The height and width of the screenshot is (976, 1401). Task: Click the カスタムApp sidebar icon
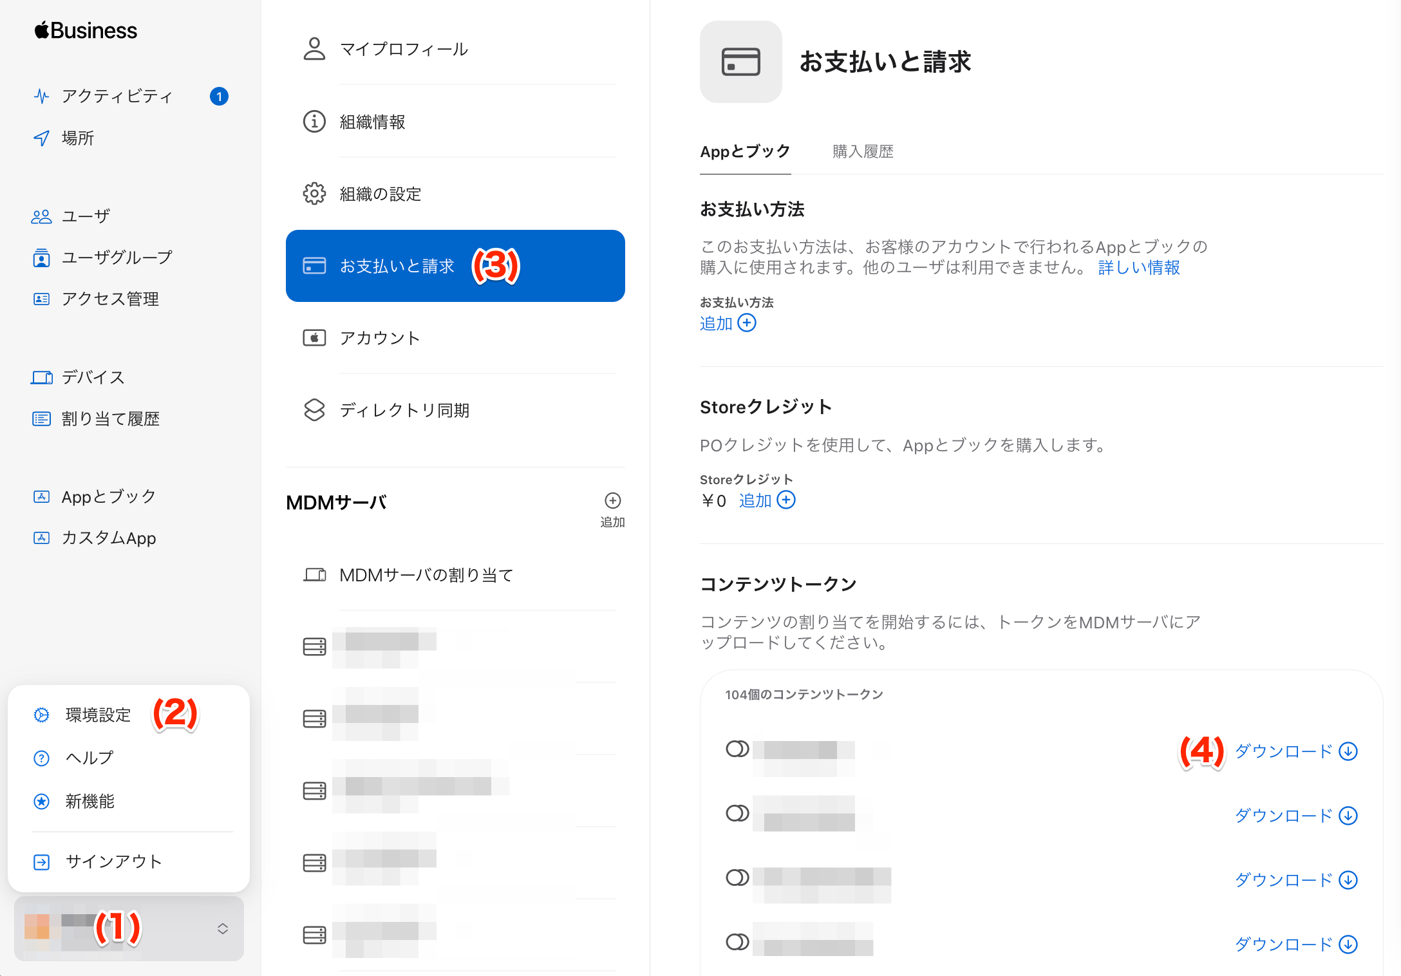pos(41,538)
